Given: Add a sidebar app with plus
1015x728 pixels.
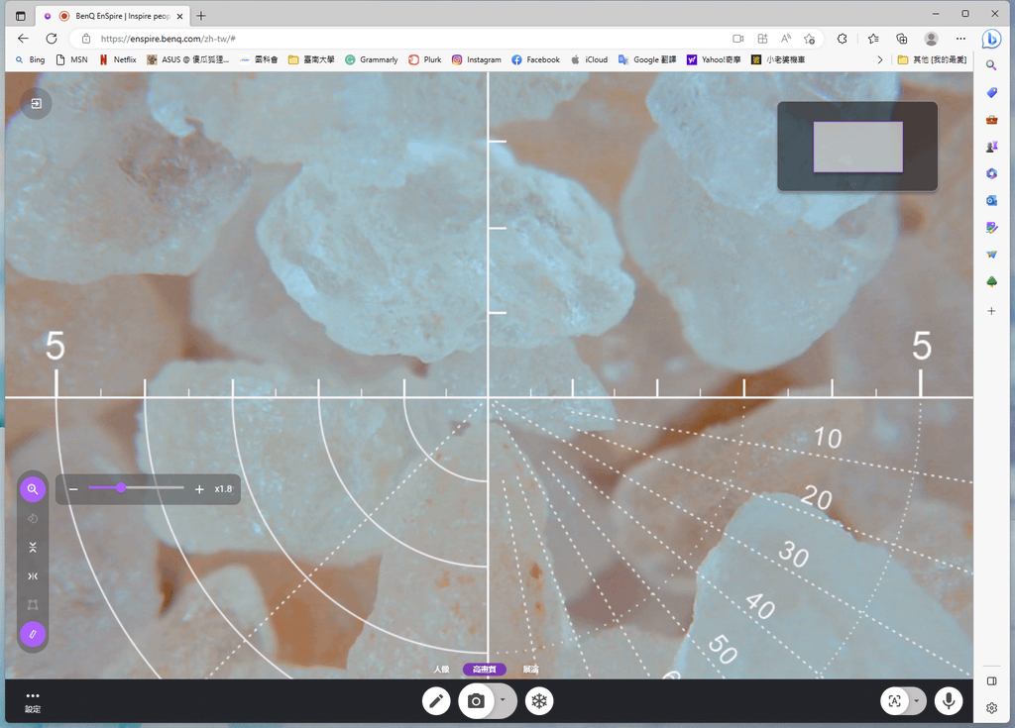Looking at the screenshot, I should coord(991,311).
